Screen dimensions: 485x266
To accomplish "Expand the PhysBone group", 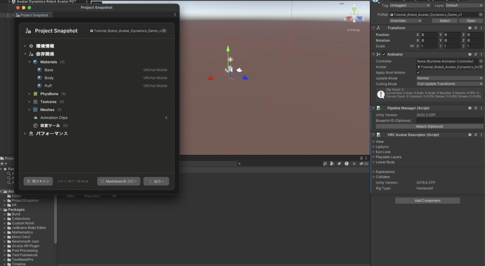I will 29,94.
